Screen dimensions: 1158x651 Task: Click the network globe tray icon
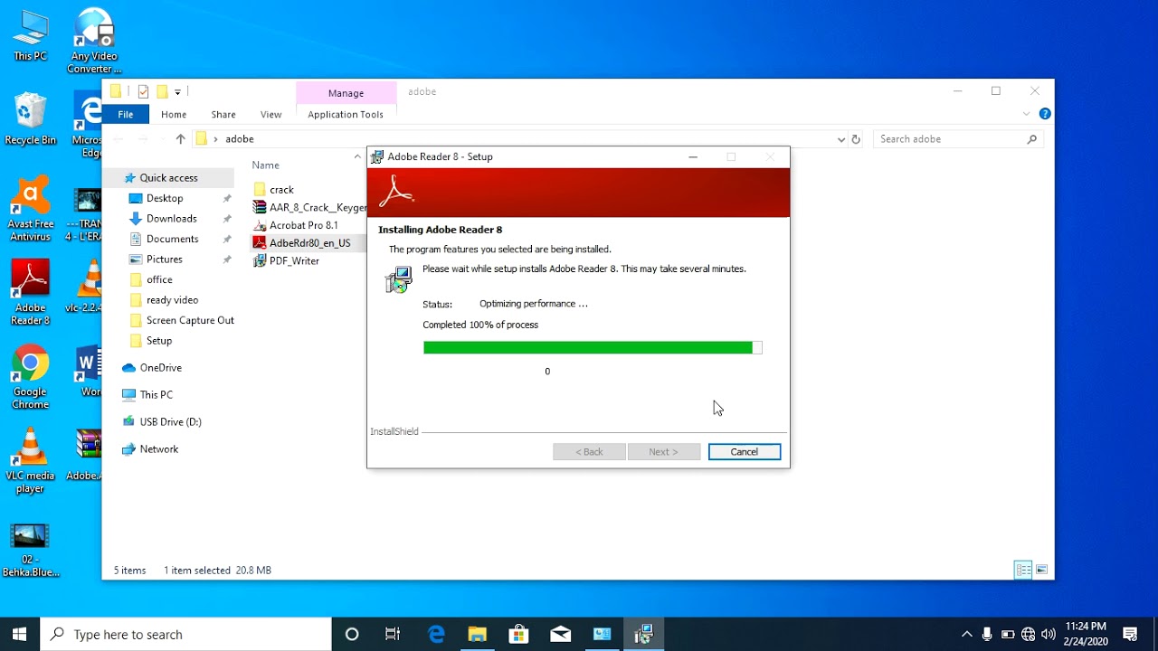pos(1029,634)
